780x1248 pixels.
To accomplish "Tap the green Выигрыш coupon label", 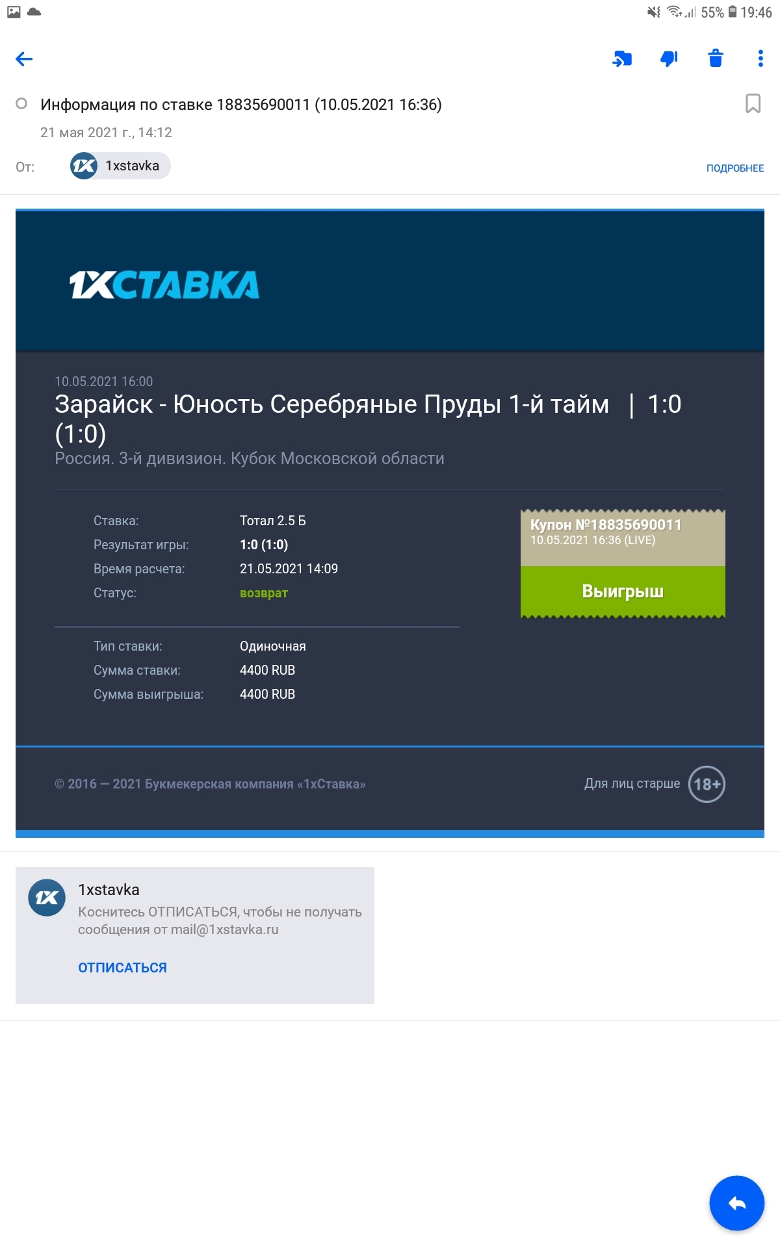I will [623, 591].
